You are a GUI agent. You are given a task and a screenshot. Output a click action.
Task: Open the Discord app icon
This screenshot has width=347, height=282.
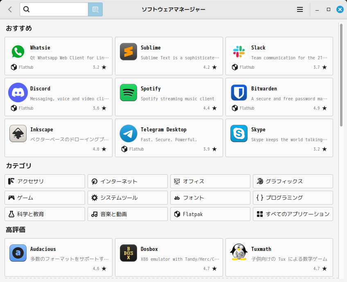click(18, 92)
